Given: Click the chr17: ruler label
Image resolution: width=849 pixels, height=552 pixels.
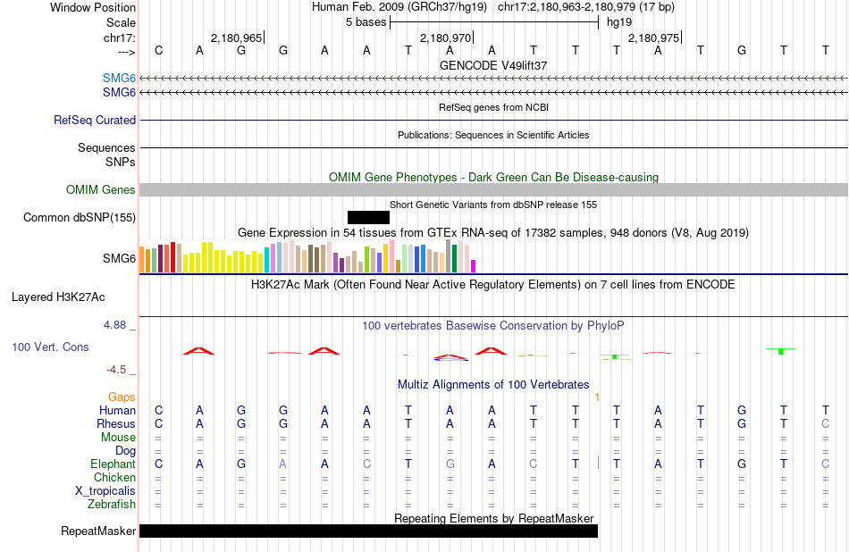Looking at the screenshot, I should 120,38.
